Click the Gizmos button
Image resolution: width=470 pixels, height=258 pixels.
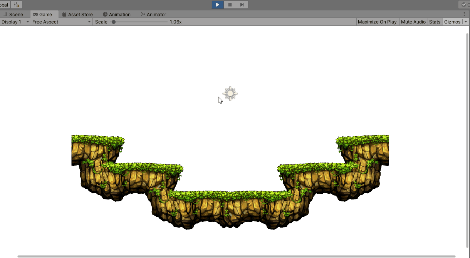tap(452, 22)
